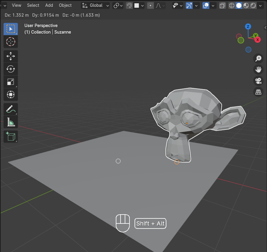Toggle show gizmo button
This screenshot has height=252, width=267.
[x=189, y=6]
